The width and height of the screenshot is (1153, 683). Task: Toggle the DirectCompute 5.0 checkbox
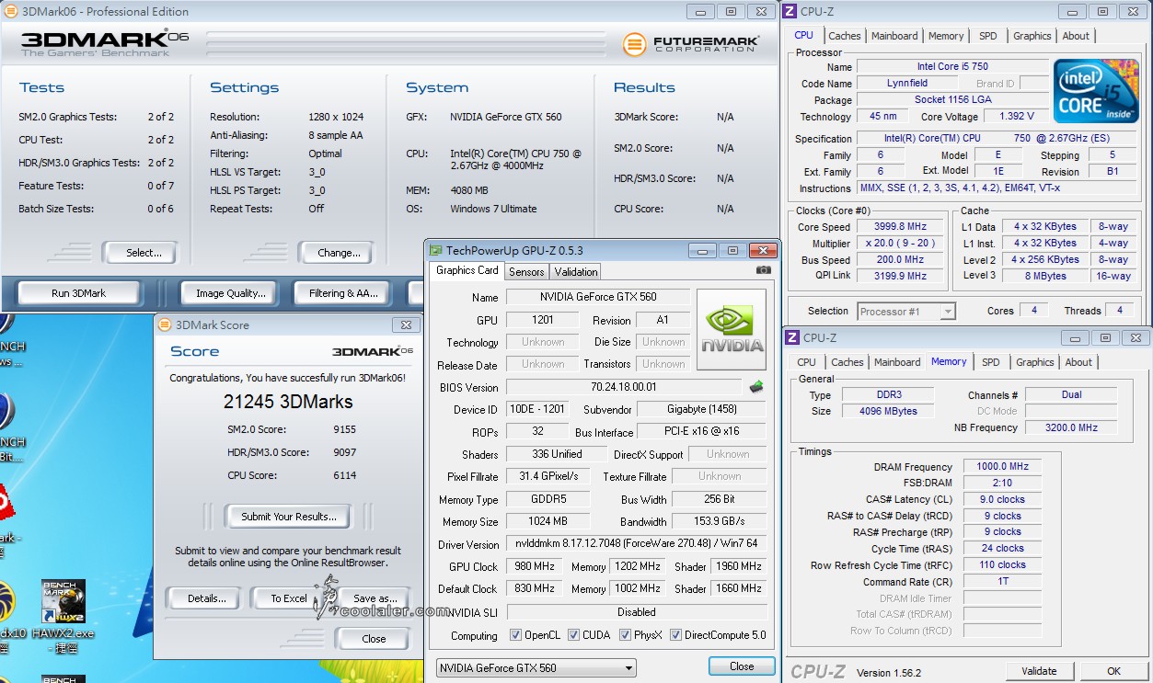[676, 635]
